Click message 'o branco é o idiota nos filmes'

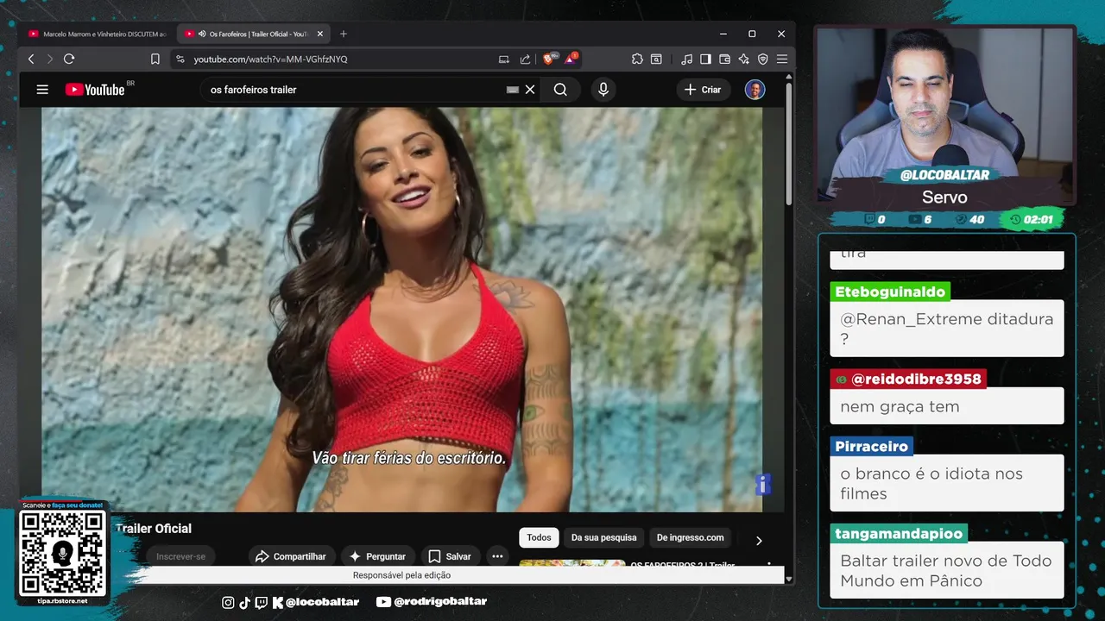pos(946,483)
